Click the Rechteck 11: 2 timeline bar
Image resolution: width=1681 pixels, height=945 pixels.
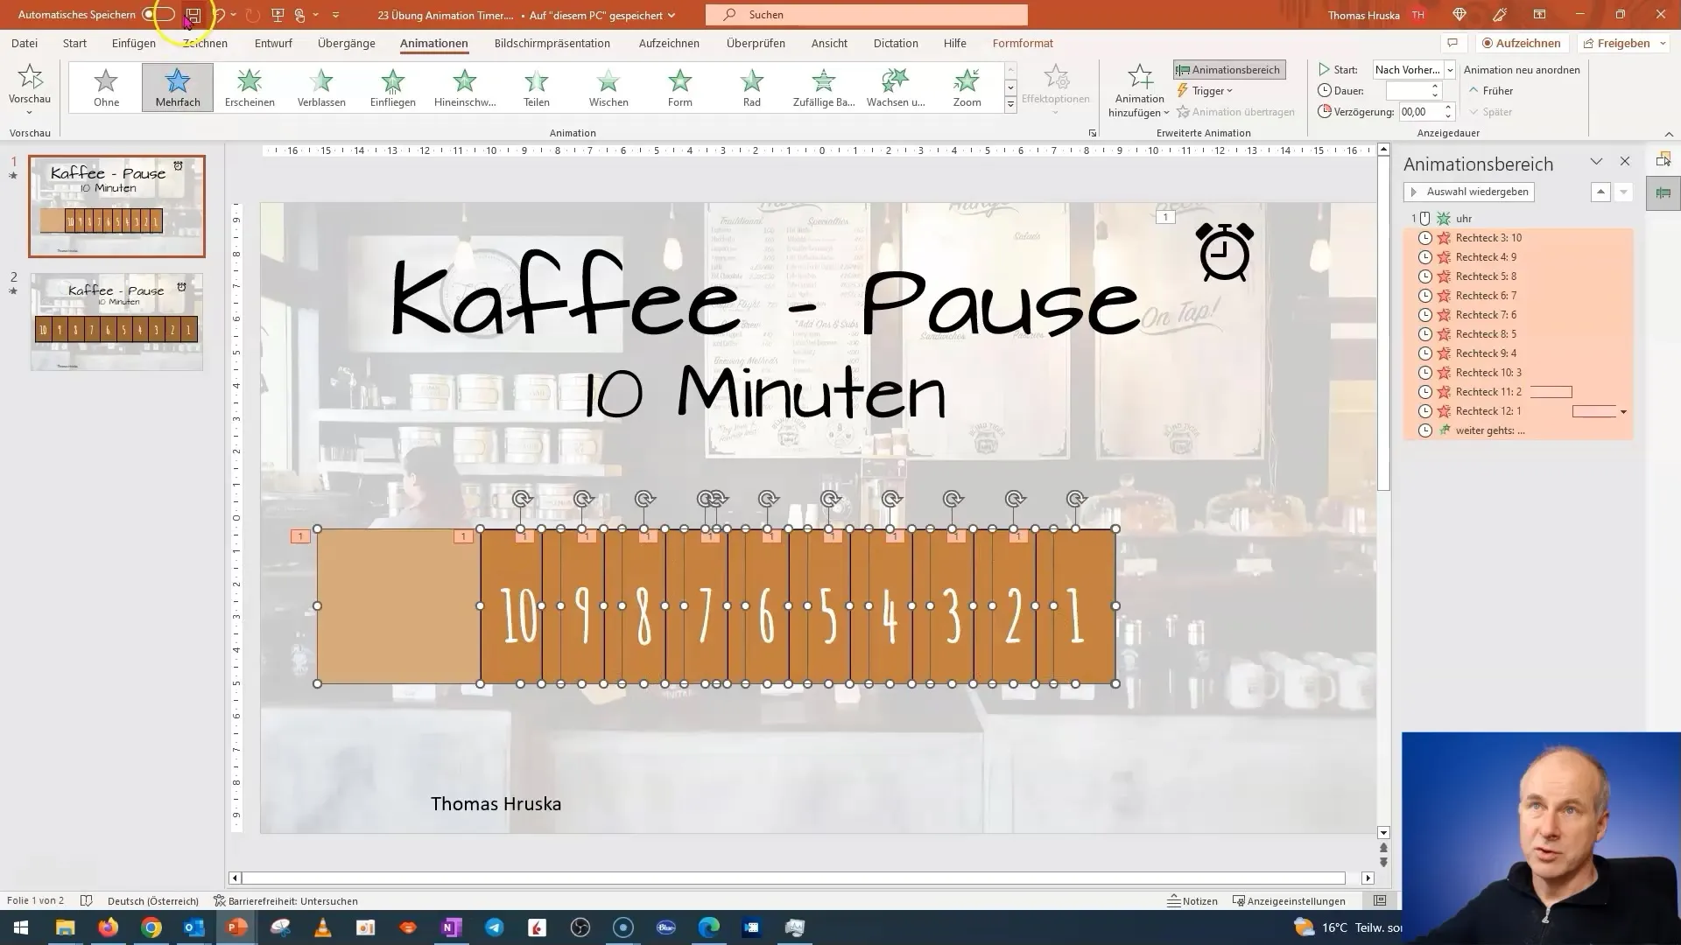(1551, 392)
